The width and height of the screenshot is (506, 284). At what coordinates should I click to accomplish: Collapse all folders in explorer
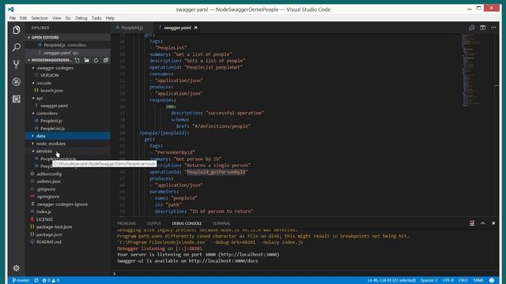click(105, 60)
